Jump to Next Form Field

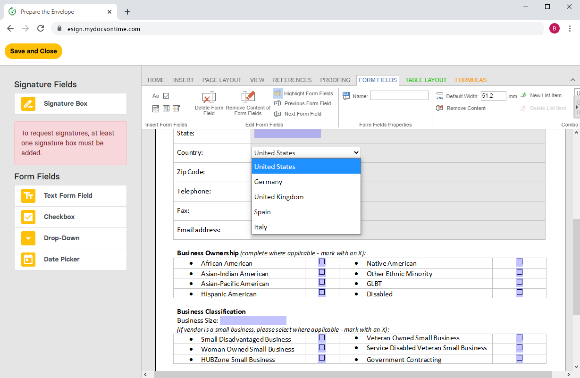(x=298, y=114)
